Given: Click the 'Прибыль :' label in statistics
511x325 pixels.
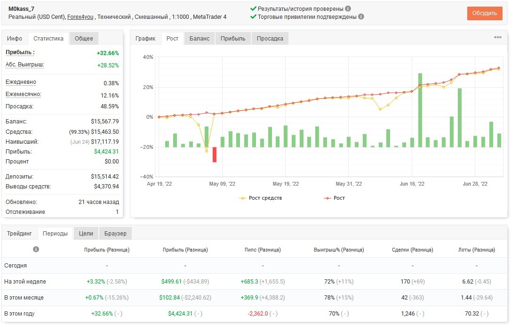Looking at the screenshot, I should coord(20,52).
